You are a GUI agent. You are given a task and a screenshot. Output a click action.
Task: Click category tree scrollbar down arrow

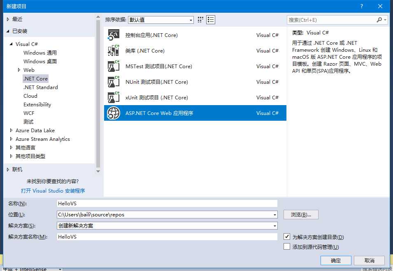[98, 171]
